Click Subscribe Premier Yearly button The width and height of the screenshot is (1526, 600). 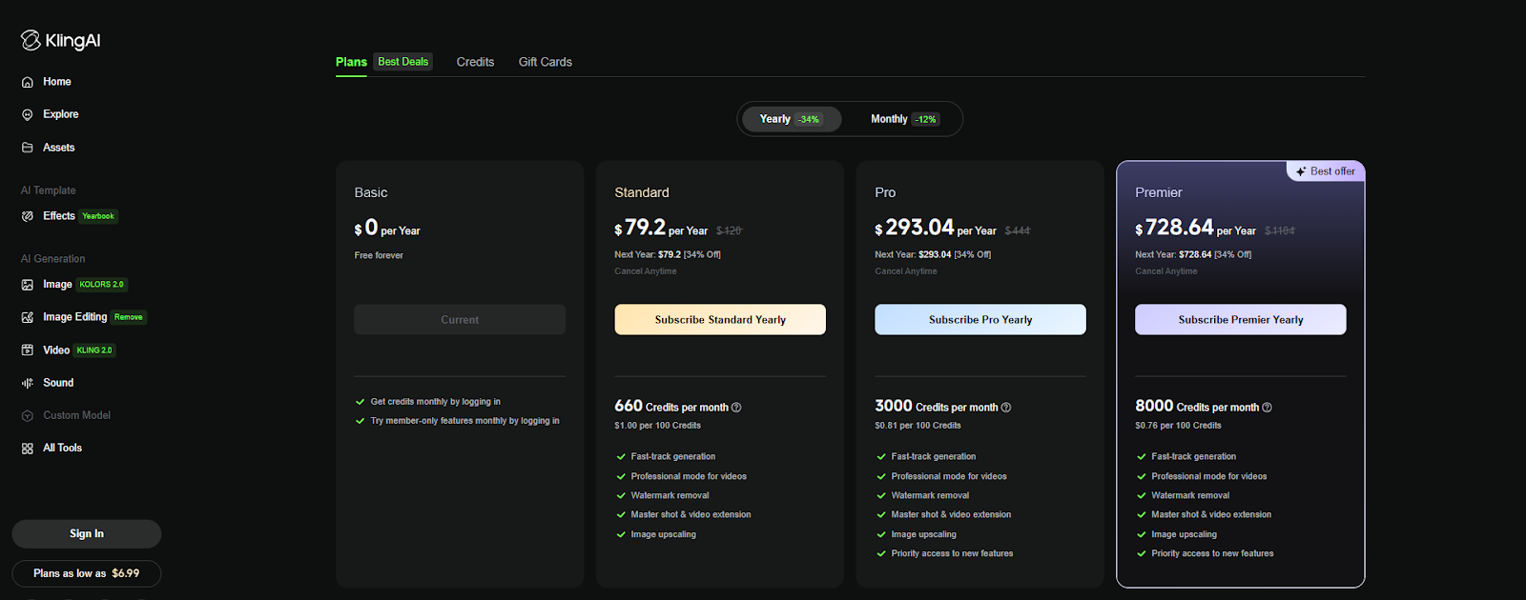[1241, 320]
